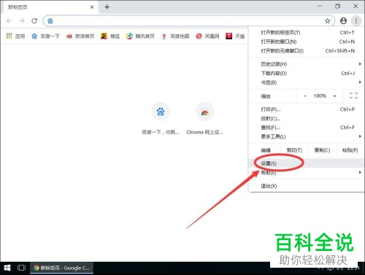This screenshot has height=275, width=365.
Task: Click the browser back arrow
Action: [x=9, y=21]
